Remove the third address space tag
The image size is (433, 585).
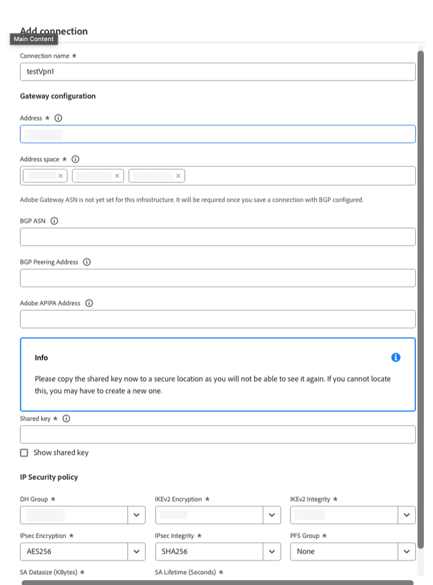click(x=178, y=176)
